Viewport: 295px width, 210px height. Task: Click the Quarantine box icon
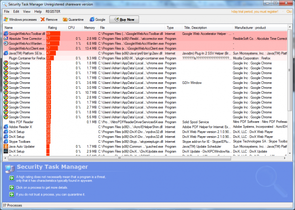click(x=65, y=19)
